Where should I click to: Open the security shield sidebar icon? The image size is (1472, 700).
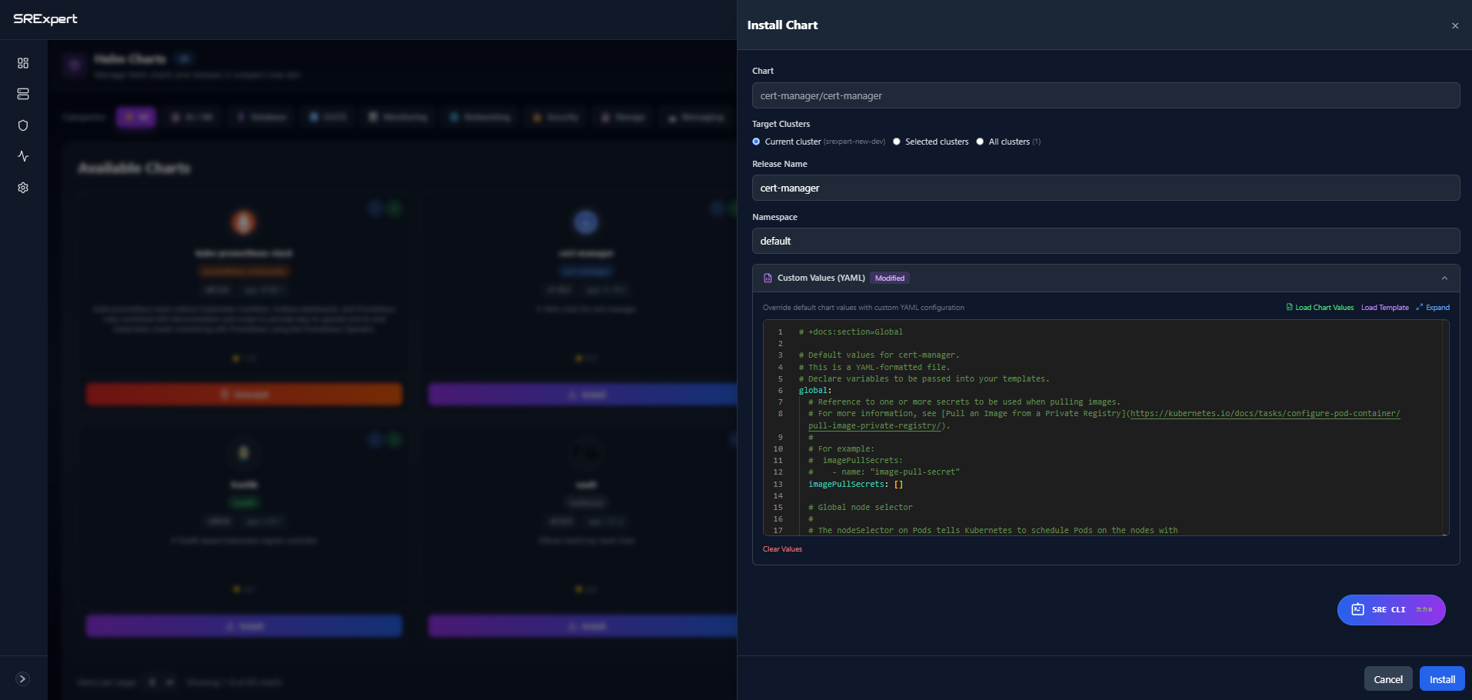23,125
